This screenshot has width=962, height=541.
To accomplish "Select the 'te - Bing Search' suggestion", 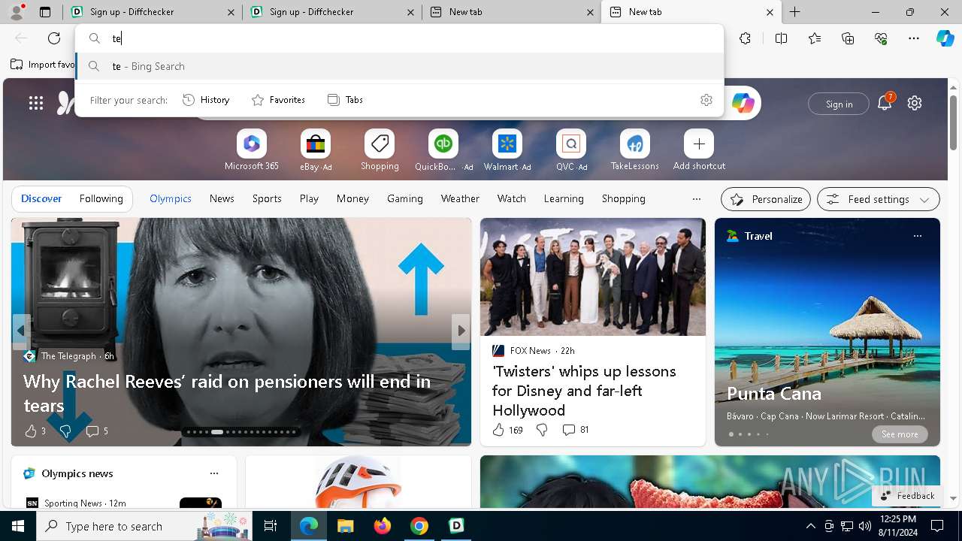I will coord(400,66).
